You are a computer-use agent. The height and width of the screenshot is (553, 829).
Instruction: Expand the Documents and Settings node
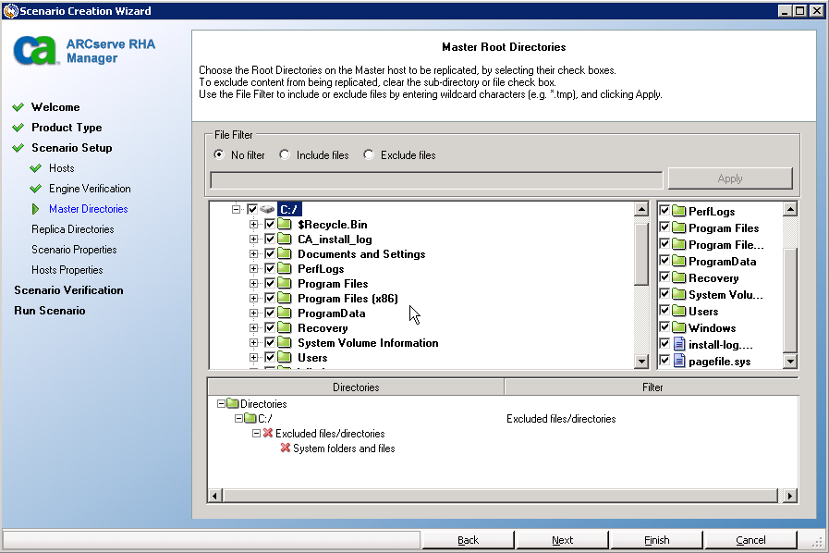pyautogui.click(x=254, y=253)
